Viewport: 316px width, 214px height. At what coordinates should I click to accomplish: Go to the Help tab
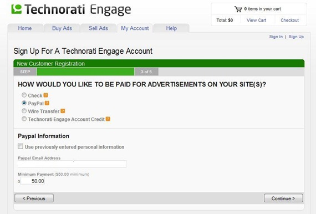pos(171,28)
